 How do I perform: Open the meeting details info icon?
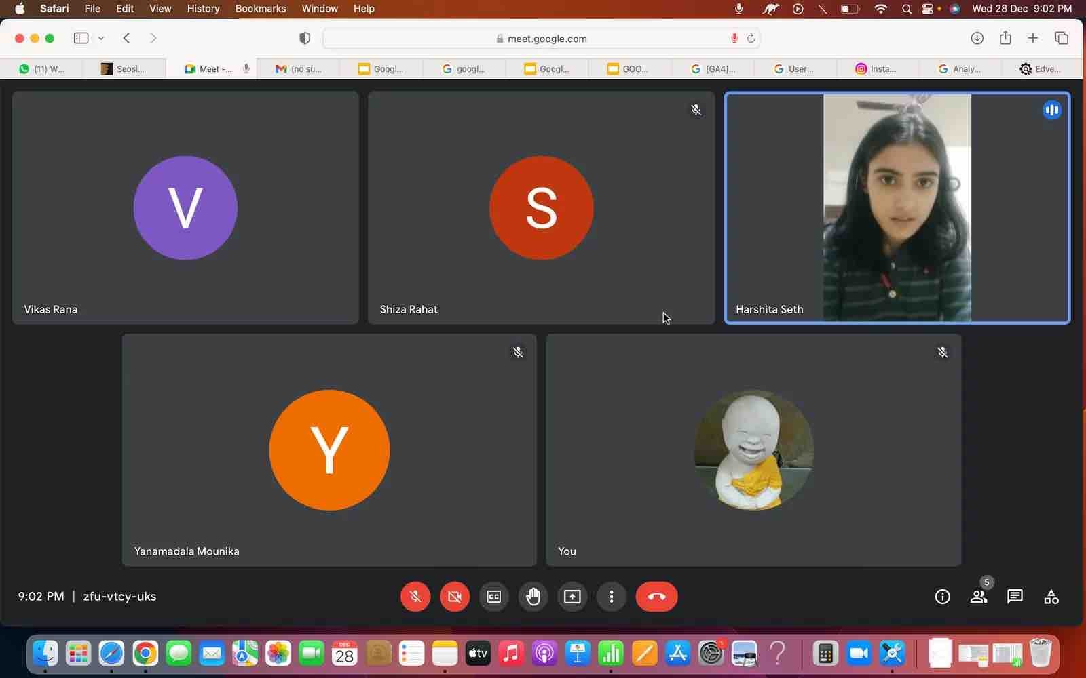(x=942, y=597)
